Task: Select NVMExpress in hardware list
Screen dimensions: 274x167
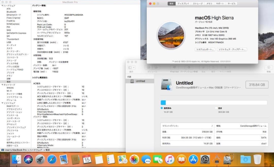Action: pyautogui.click(x=13, y=24)
